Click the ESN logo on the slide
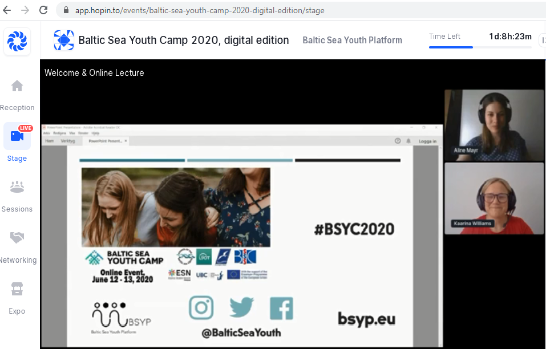This screenshot has height=349, width=546. 179,274
